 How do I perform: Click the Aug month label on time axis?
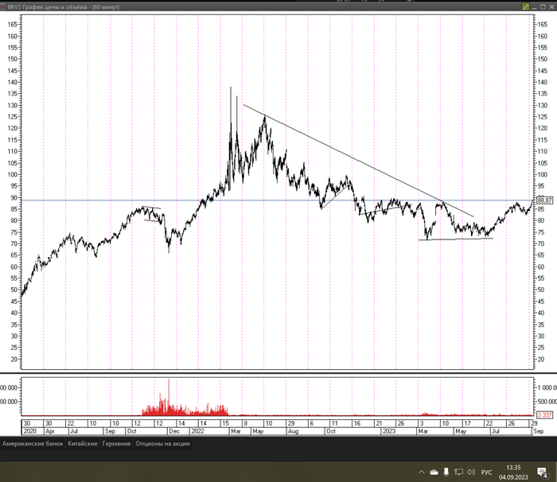click(x=293, y=431)
